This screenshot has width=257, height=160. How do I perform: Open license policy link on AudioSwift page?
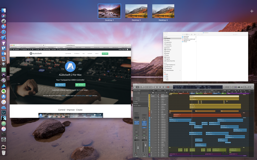(x=81, y=95)
